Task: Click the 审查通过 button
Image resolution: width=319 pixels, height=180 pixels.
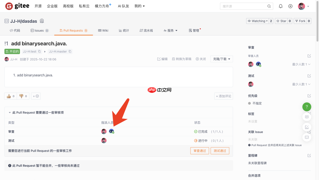Action: [199, 151]
